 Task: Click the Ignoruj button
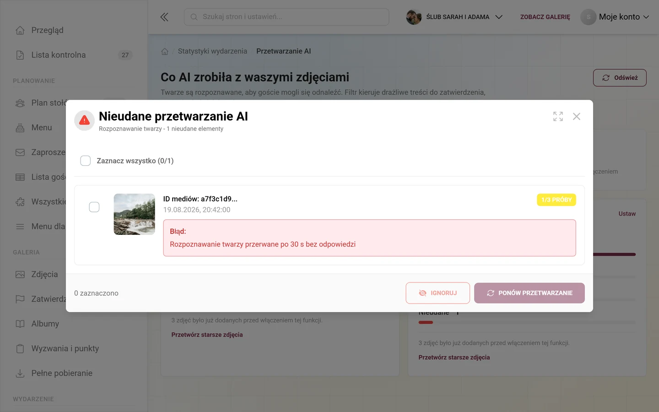pyautogui.click(x=438, y=293)
